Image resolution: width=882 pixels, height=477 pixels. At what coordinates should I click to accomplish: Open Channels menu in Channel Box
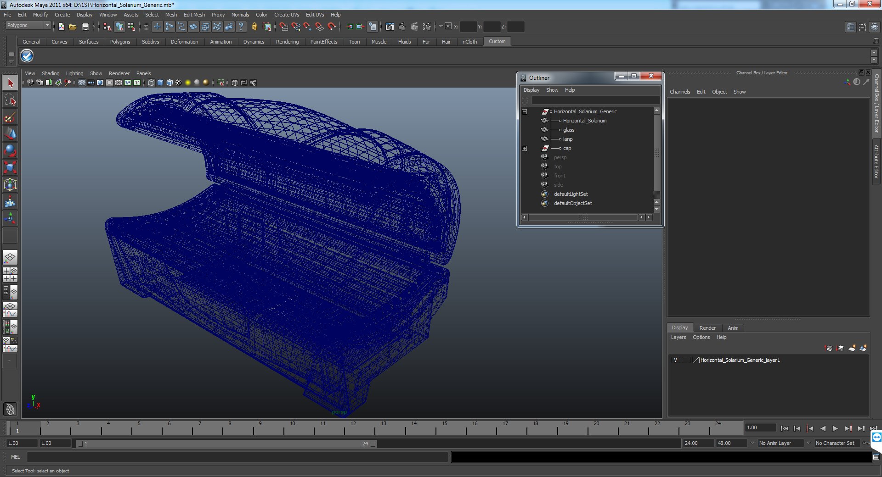coord(680,92)
